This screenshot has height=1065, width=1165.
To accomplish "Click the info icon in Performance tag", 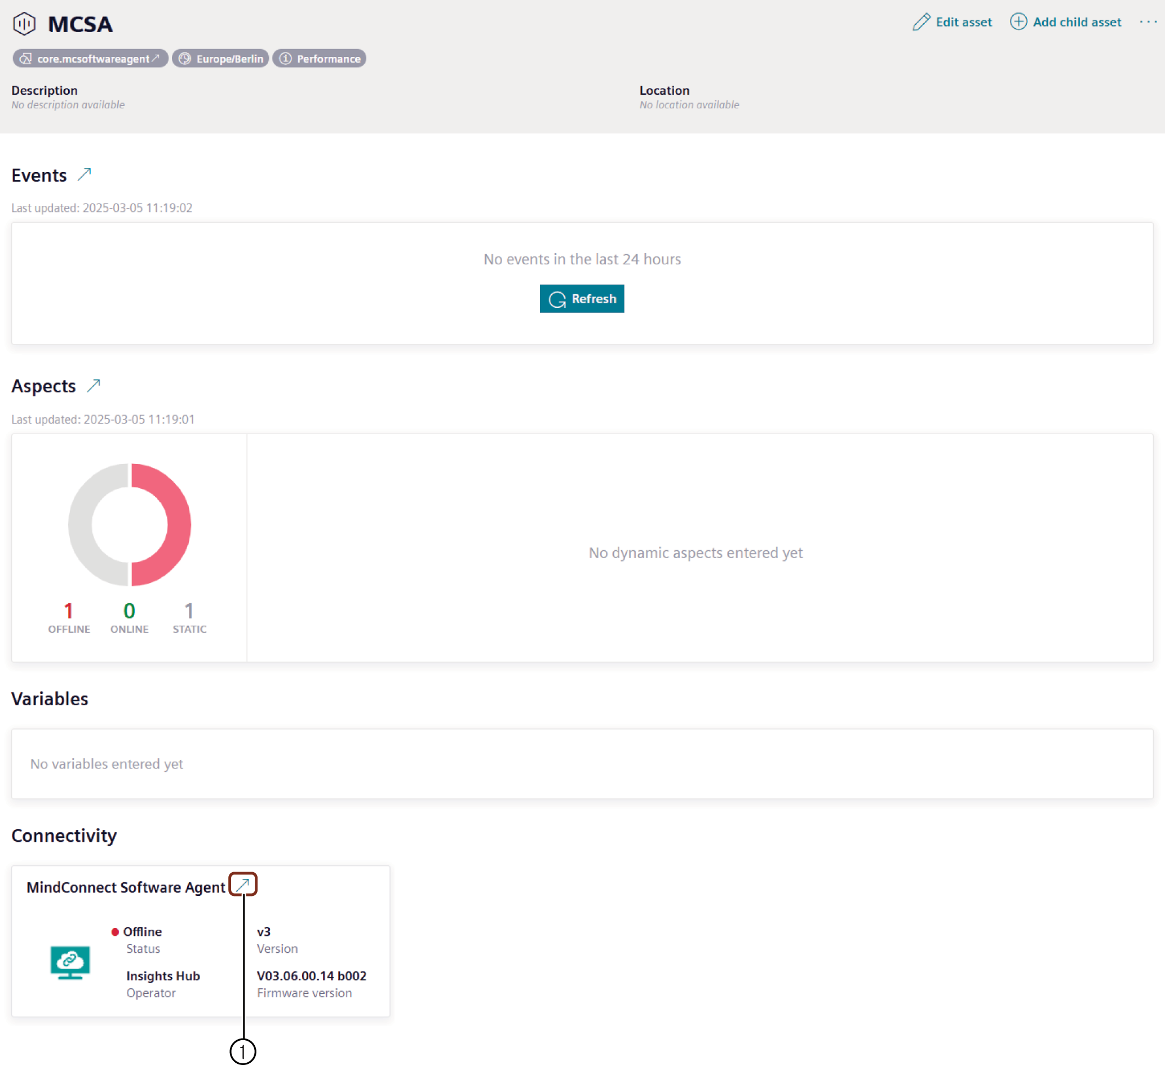I will click(x=285, y=59).
